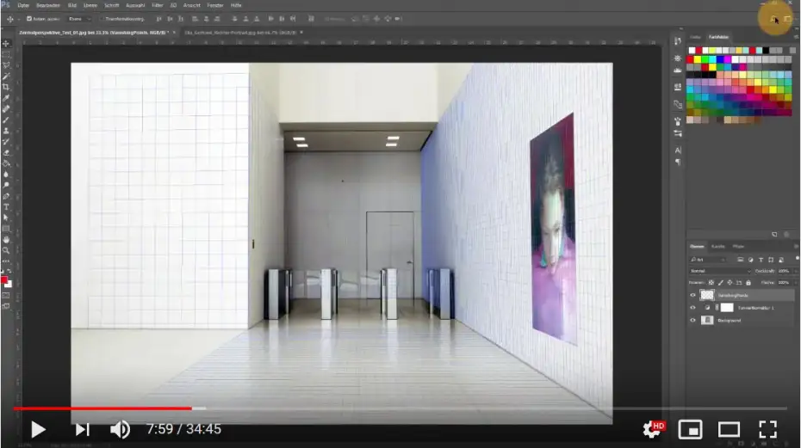801x448 pixels.
Task: Click the Tonwertkorrektur 1 layer mask thumbnail
Action: (x=726, y=308)
